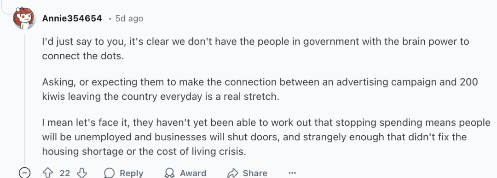Click the paragraph starting "I mean let's face it"
Screen dimensions: 497x178
point(266,137)
